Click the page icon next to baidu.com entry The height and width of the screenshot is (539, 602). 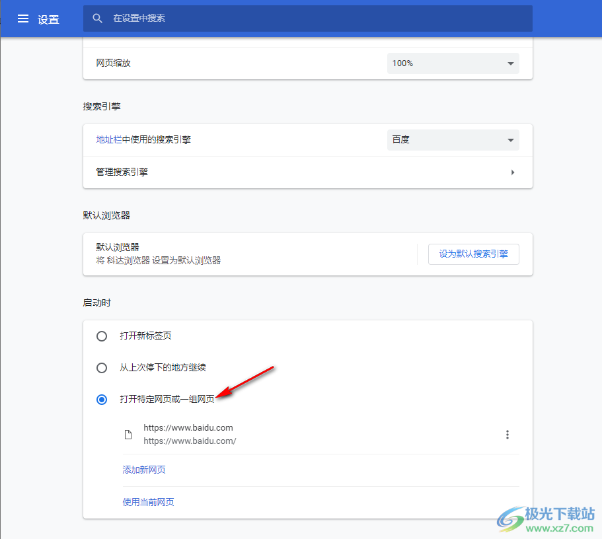point(128,435)
